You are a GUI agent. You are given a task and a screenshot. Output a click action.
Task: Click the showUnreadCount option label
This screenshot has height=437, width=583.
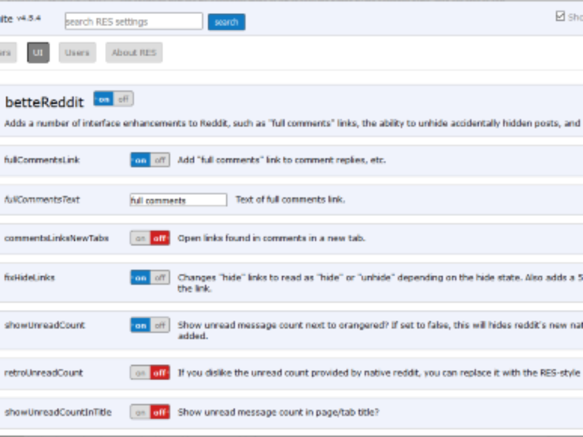coord(45,325)
